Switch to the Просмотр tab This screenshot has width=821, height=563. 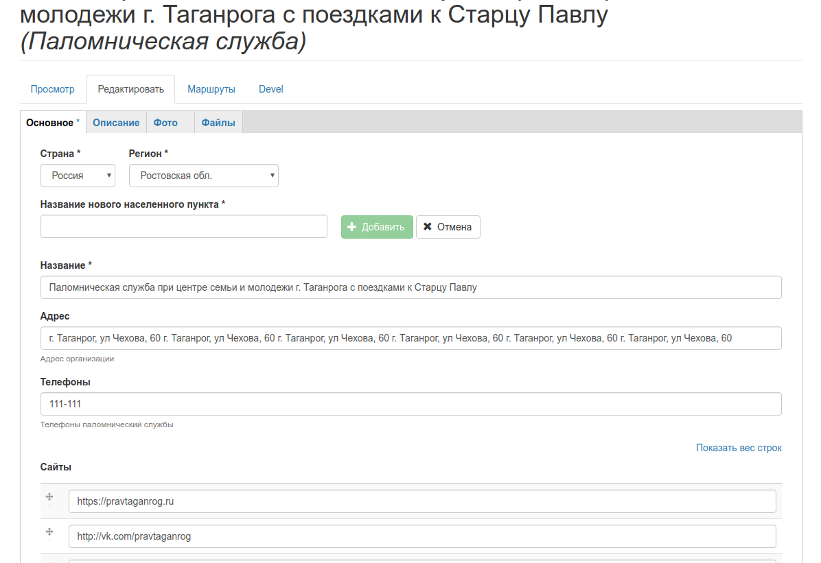pyautogui.click(x=53, y=89)
